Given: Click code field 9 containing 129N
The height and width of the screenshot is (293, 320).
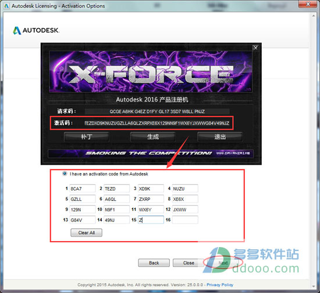Looking at the screenshot, I should 83,210.
